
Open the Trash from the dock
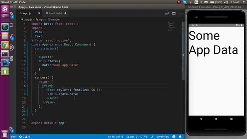(5, 134)
